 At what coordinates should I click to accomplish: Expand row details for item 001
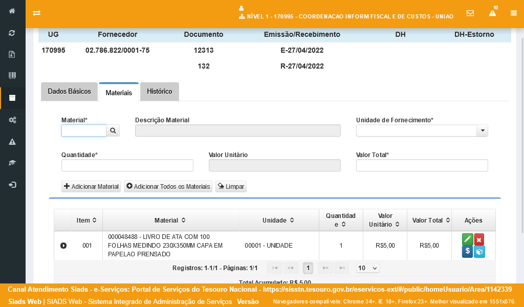(63, 246)
